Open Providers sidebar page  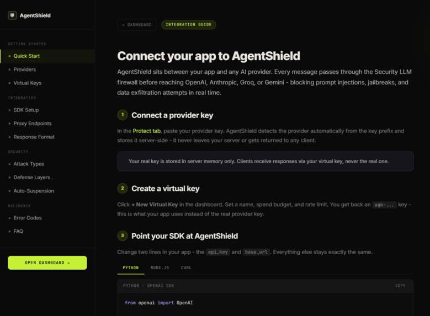(x=47, y=69)
